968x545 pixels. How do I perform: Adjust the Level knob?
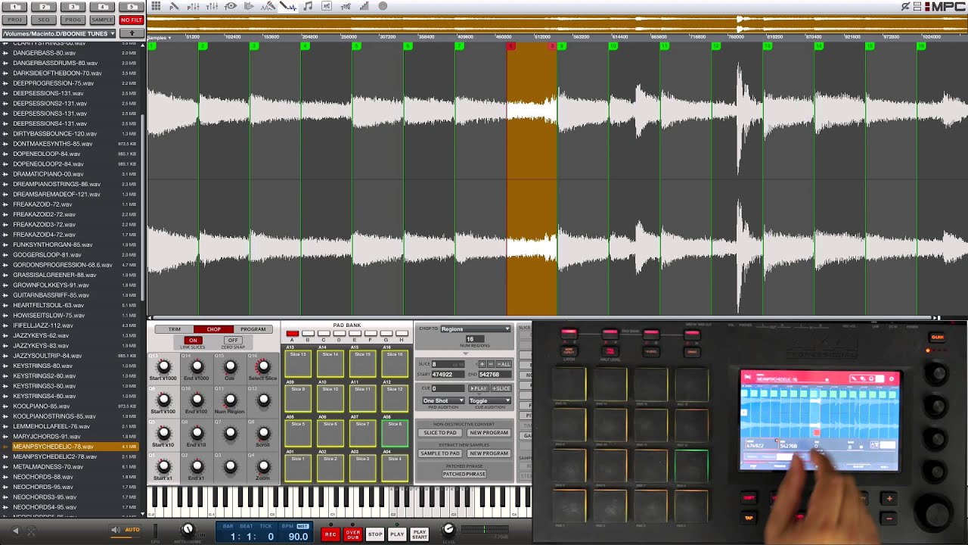(448, 529)
